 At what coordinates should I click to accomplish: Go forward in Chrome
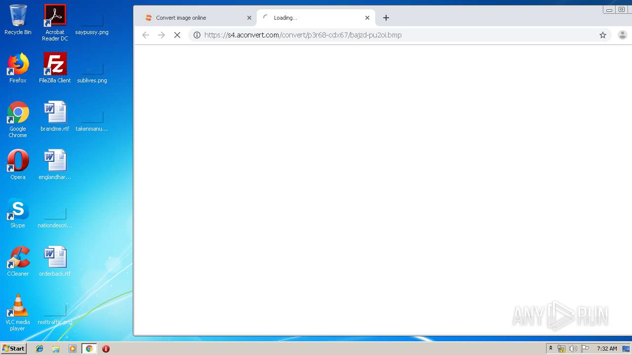pos(161,35)
